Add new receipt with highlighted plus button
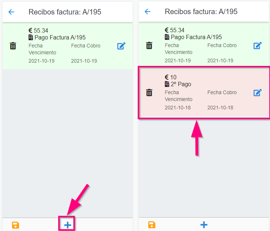The width and height of the screenshot is (270, 231). (68, 225)
